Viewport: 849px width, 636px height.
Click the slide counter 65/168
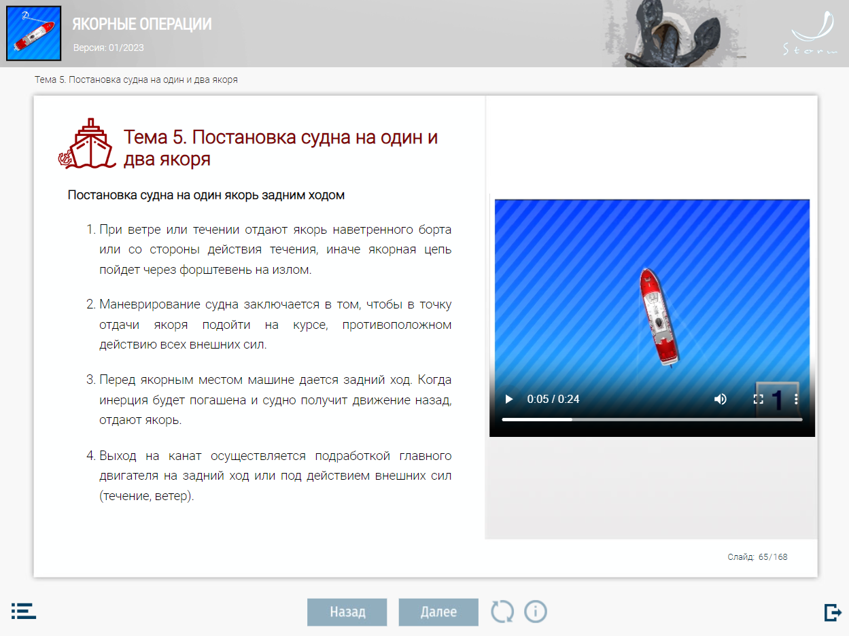757,557
